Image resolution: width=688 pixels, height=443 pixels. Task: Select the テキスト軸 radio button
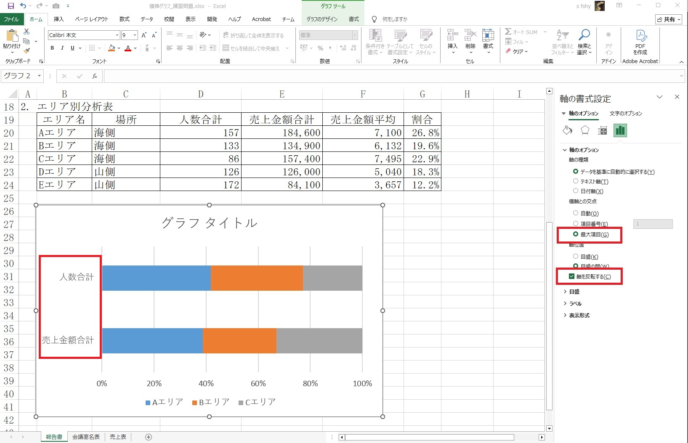tap(576, 181)
